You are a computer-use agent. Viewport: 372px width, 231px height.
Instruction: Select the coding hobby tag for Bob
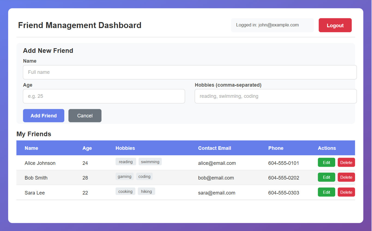point(144,176)
